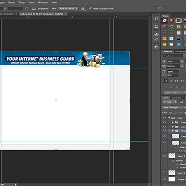Toggle All Caps in Character panel
This screenshot has height=186, width=186.
pyautogui.click(x=176, y=81)
